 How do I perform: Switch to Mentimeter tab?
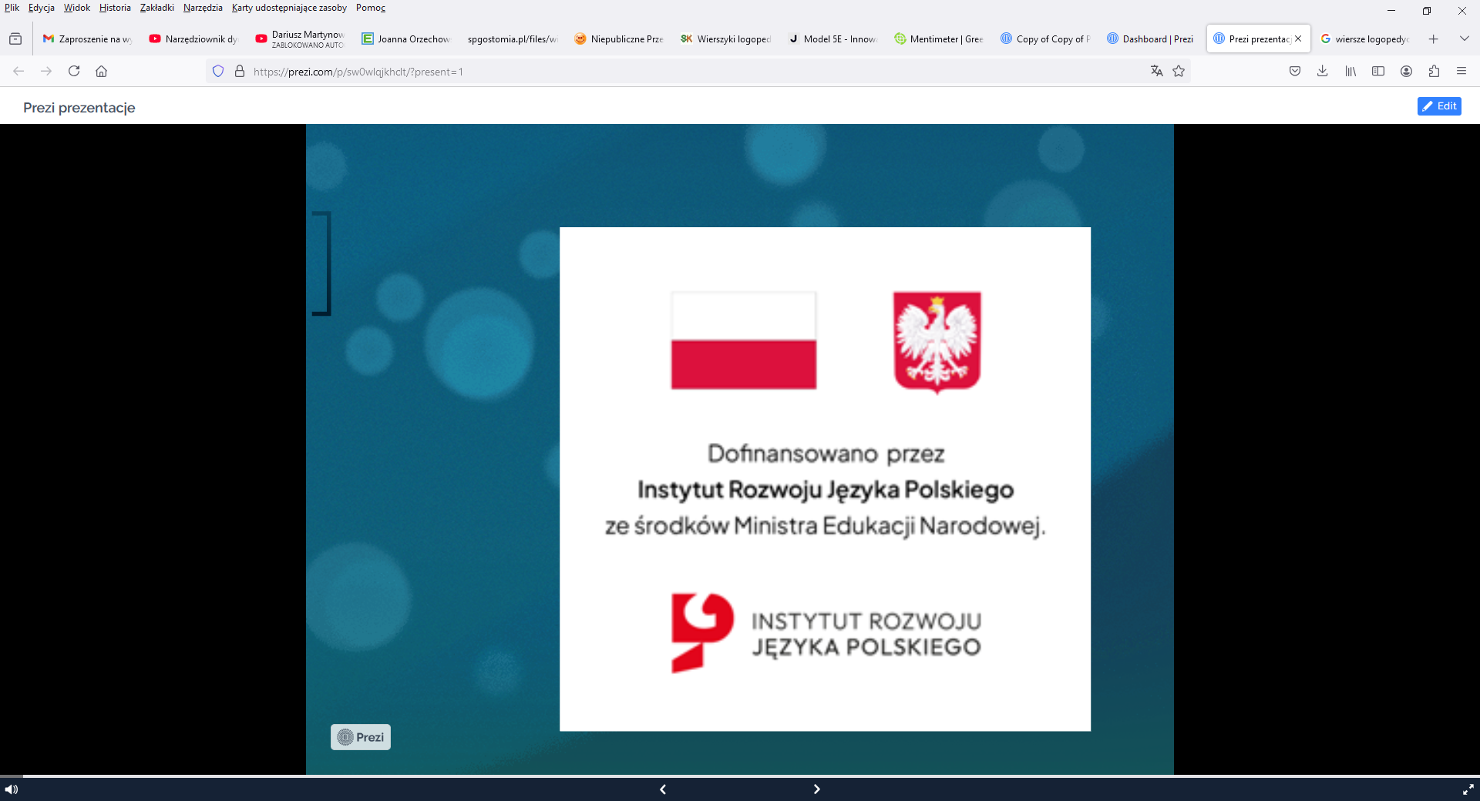coord(938,39)
